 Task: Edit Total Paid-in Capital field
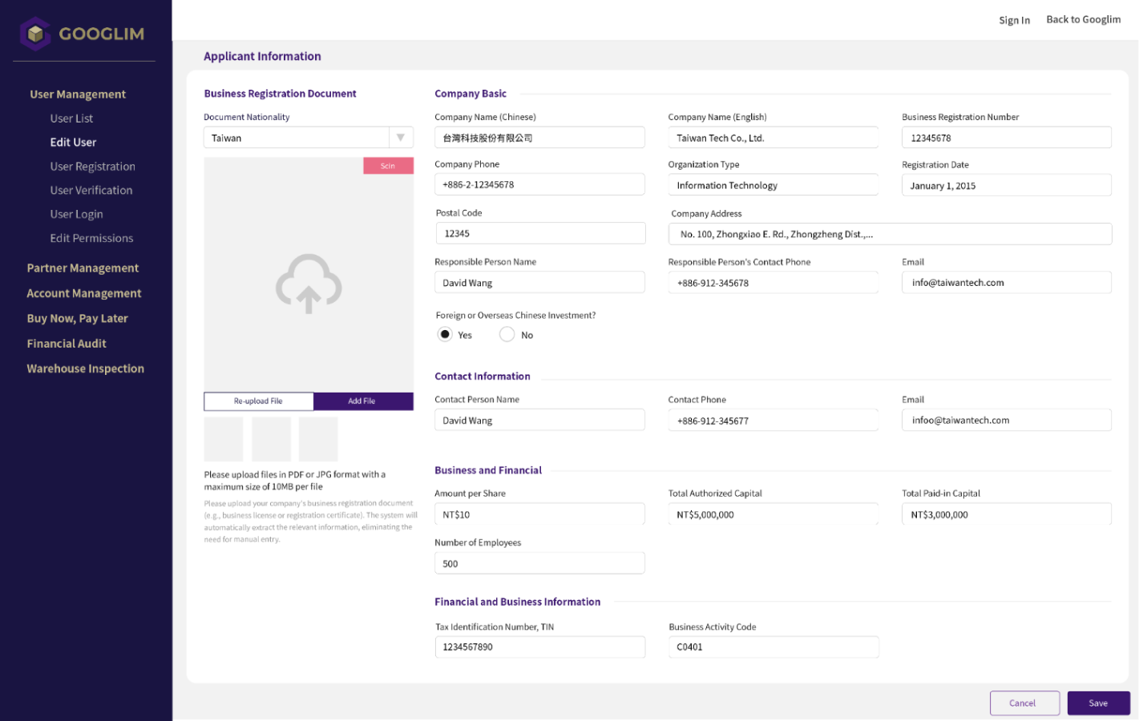(1006, 514)
